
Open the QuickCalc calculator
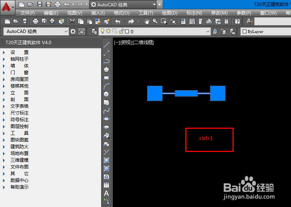pos(226,21)
